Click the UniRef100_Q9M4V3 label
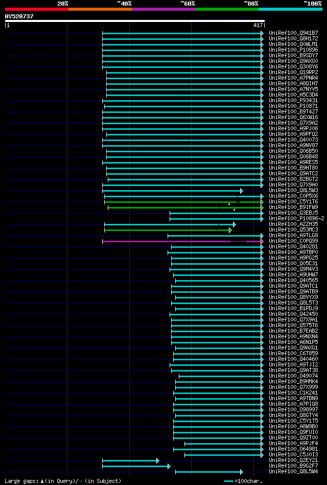The width and height of the screenshot is (327, 485). point(293,269)
